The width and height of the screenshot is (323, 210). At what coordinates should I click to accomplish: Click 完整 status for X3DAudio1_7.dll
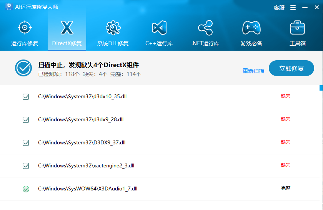coord(285,188)
